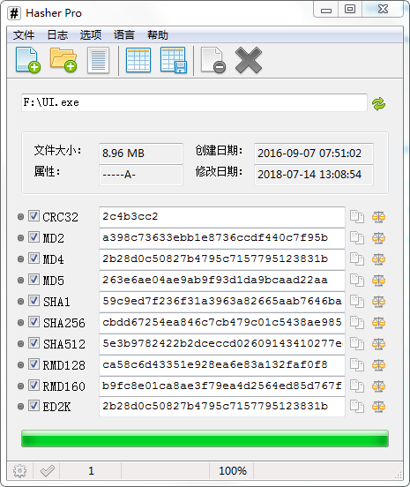This screenshot has width=410, height=487.
Task: Open the text log document icon
Action: tap(98, 60)
